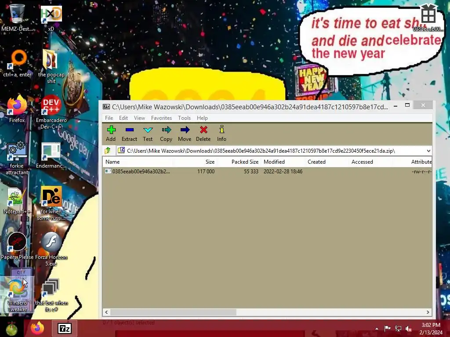Select the Notepad++ desktop shortcut
The height and width of the screenshot is (337, 450).
17,201
